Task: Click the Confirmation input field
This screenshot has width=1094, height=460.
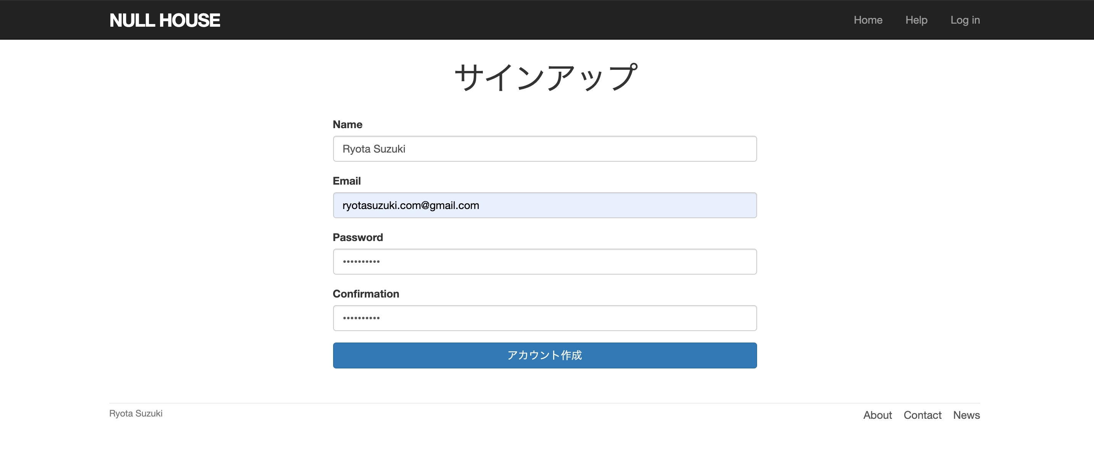Action: 544,318
